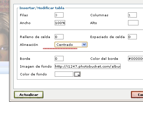Click the Relleno de celda label

(x=35, y=37)
